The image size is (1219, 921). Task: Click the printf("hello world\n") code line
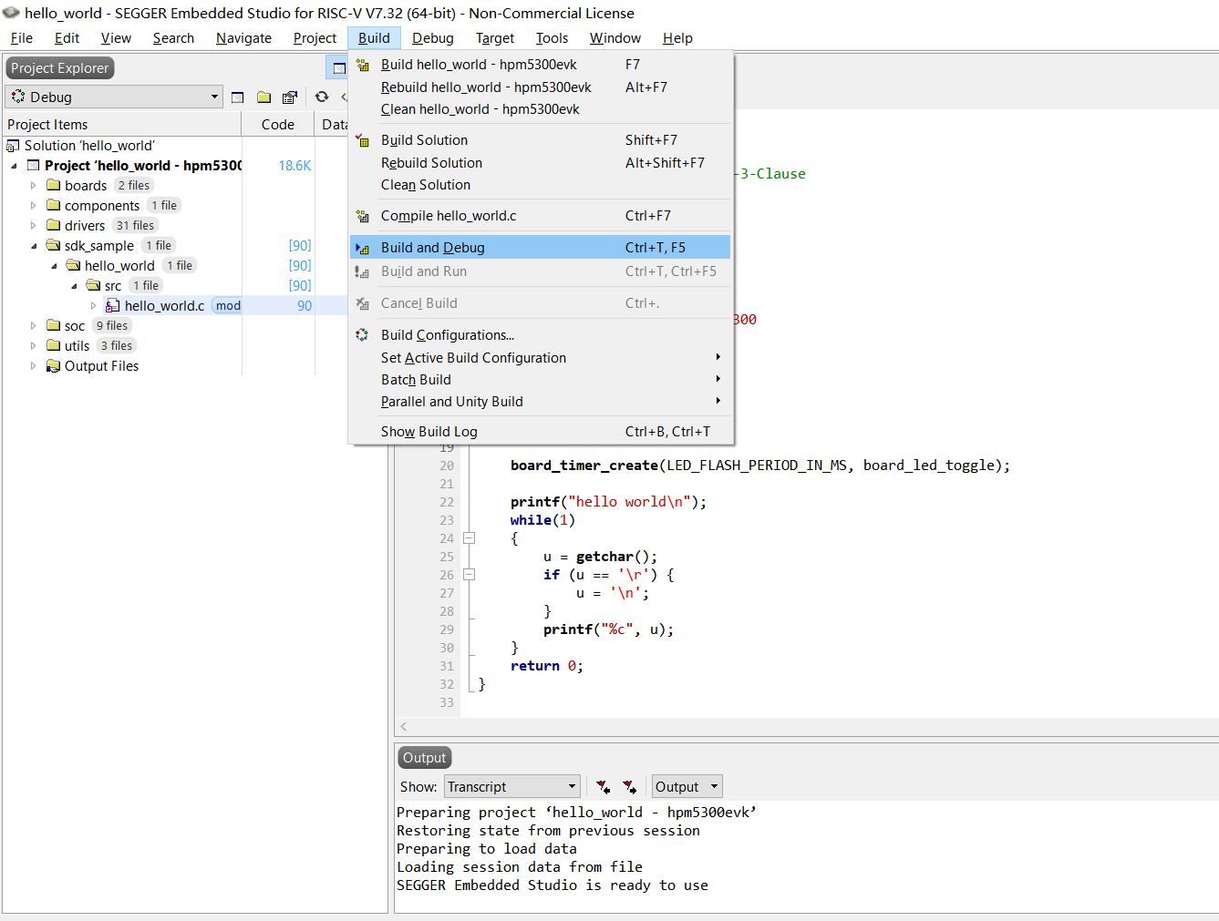click(608, 502)
